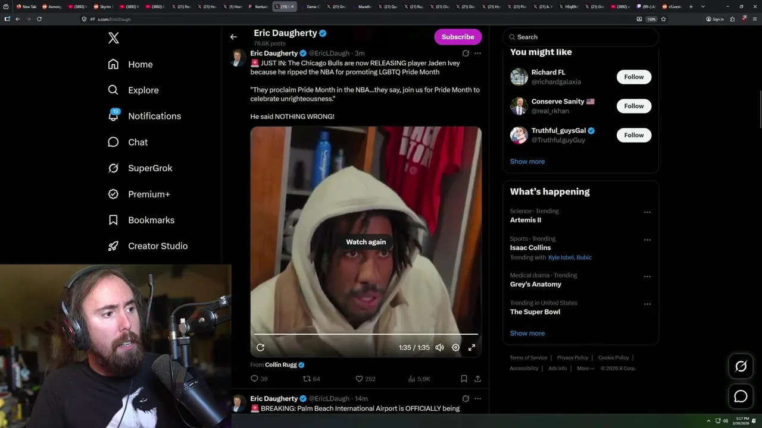Open Terms of Service link
Image resolution: width=762 pixels, height=428 pixels.
click(x=528, y=358)
